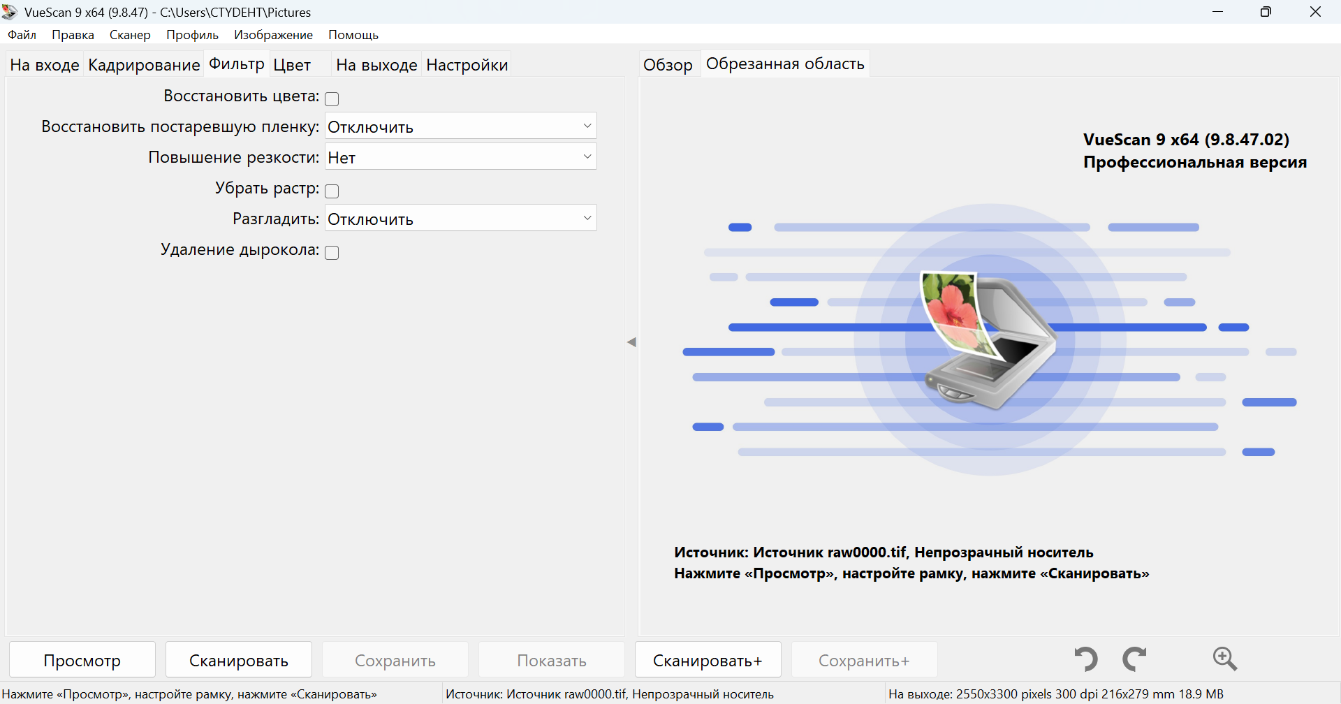
Task: Click the VueScan scanner logo image
Action: [989, 339]
